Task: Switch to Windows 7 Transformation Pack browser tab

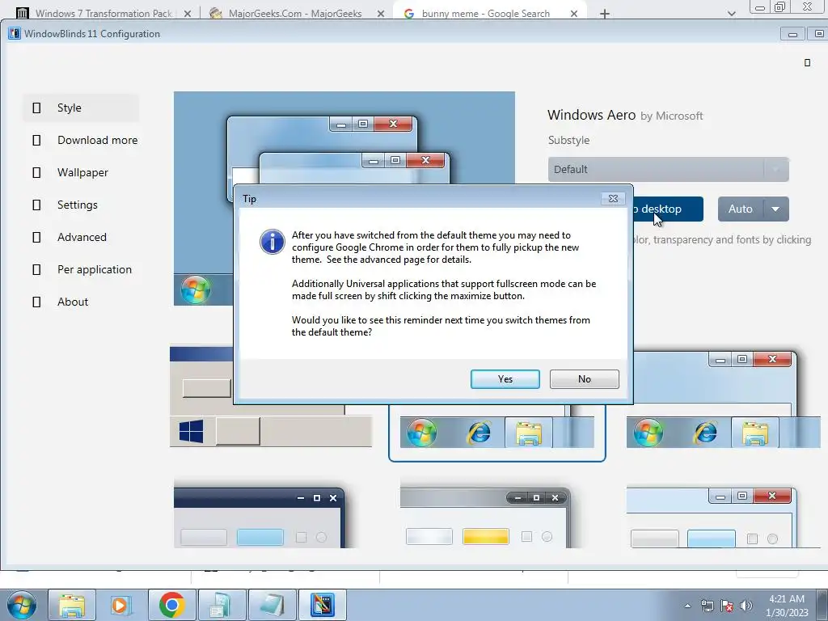Action: pos(103,14)
